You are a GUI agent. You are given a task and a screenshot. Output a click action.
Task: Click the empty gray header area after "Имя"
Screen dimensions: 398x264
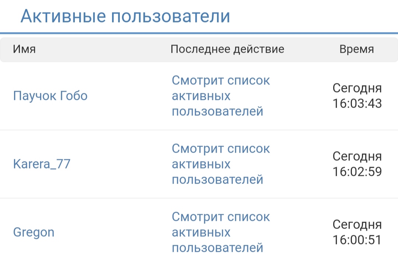(103, 49)
